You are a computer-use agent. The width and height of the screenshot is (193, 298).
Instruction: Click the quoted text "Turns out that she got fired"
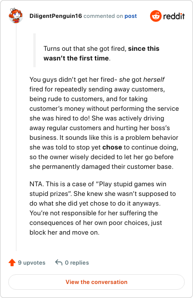[x=85, y=48]
